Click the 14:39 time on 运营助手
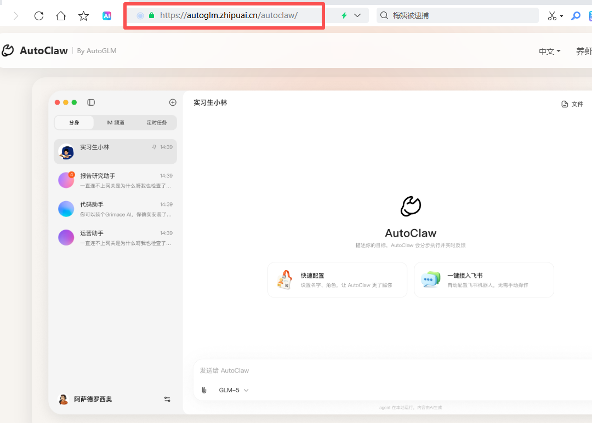 166,233
